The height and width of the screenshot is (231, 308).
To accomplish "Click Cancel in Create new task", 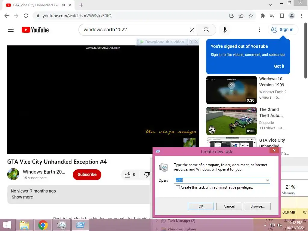I will (229, 206).
